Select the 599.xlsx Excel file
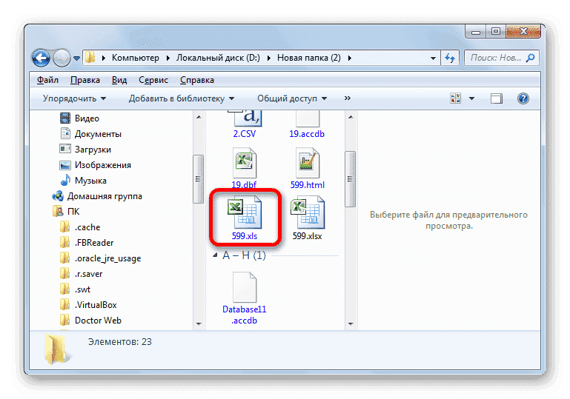This screenshot has width=570, height=399. 307,218
